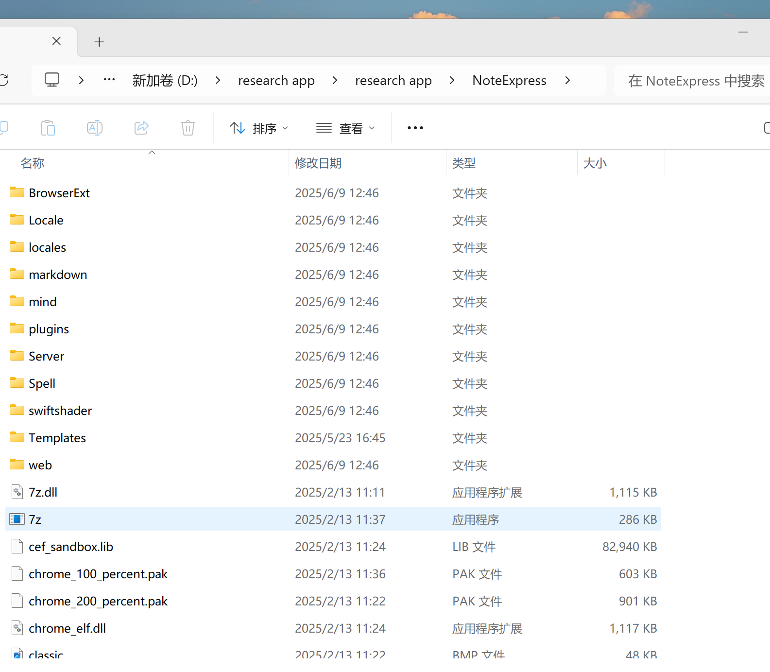Click the Templates date 2025/5/23 16:45
Image resolution: width=770 pixels, height=672 pixels.
340,438
